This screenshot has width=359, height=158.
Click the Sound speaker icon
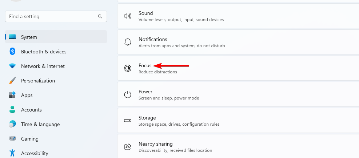tap(128, 16)
